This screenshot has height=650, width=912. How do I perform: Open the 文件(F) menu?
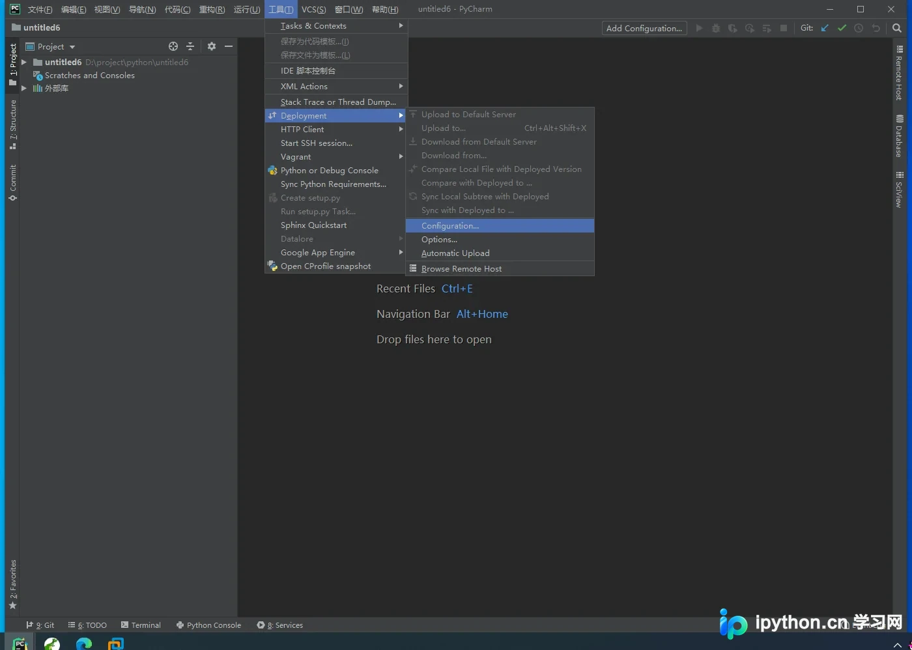(x=40, y=9)
